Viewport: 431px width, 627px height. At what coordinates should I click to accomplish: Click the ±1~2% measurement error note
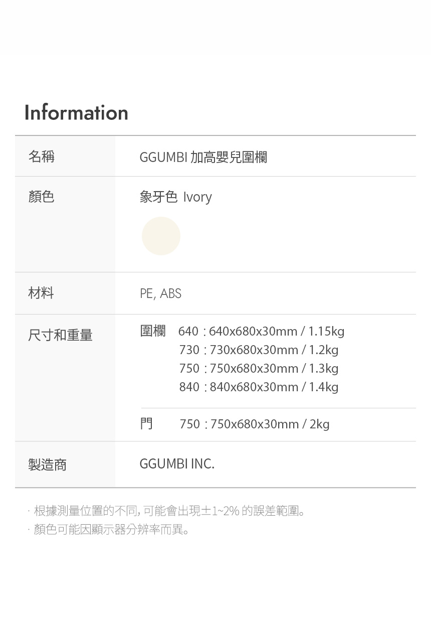[x=169, y=511]
